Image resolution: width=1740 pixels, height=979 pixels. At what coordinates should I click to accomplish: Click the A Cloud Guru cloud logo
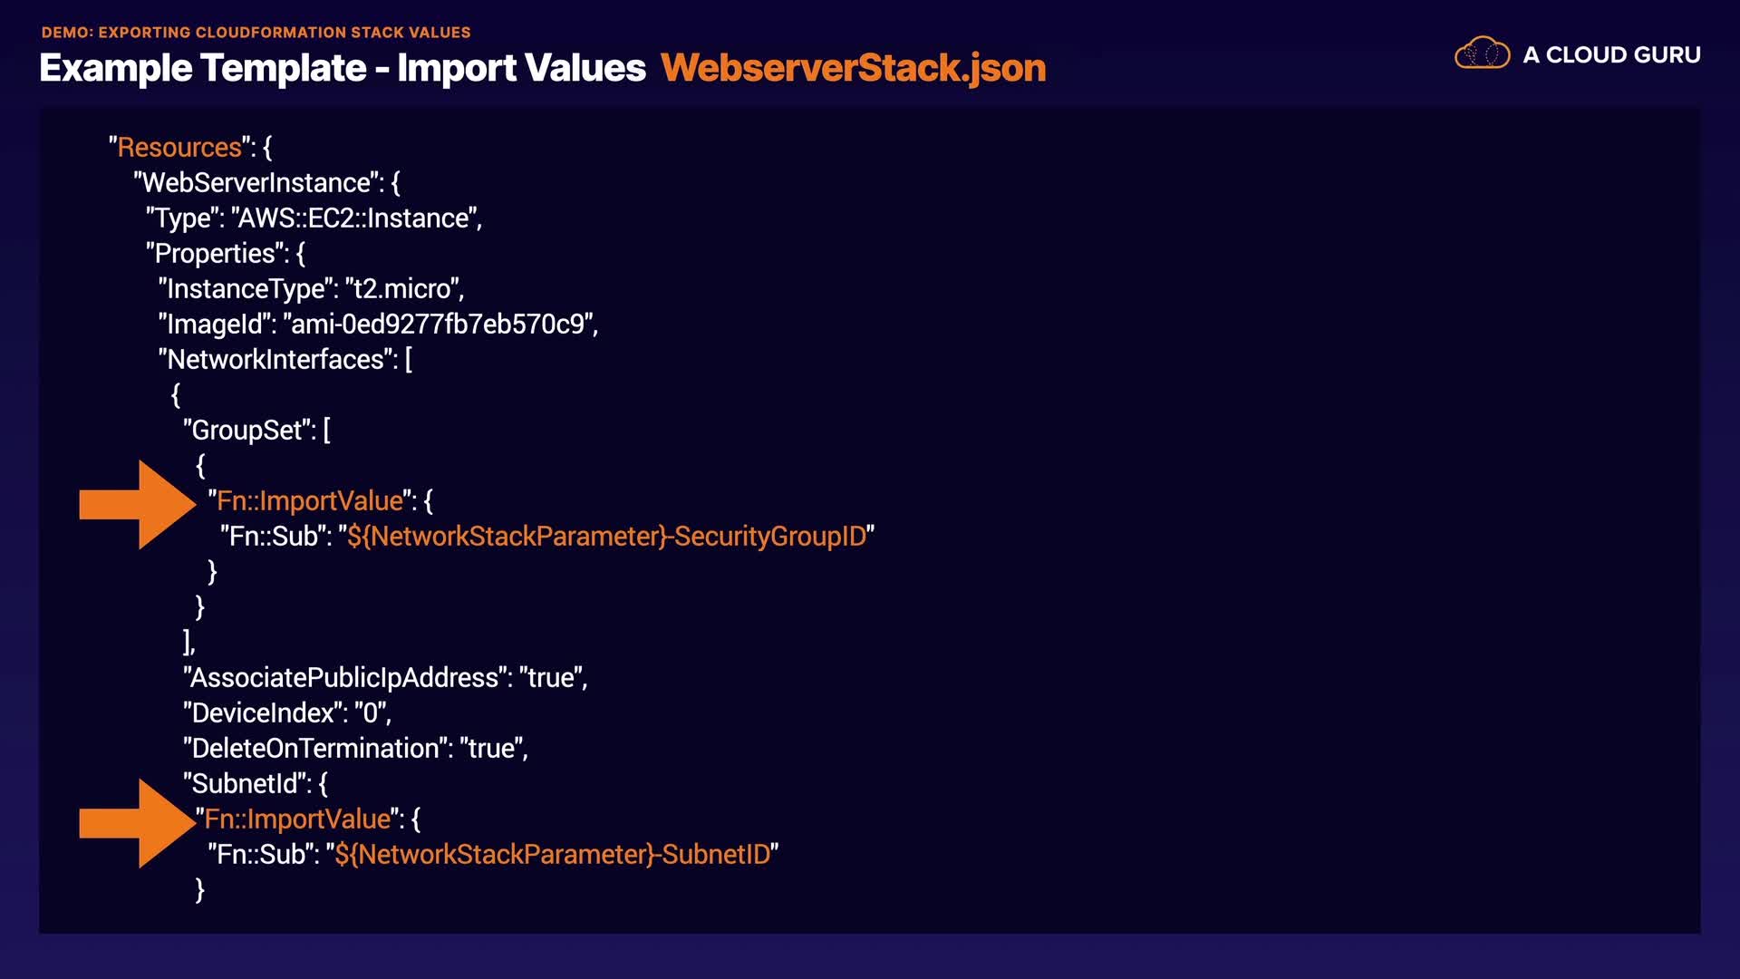pos(1482,54)
